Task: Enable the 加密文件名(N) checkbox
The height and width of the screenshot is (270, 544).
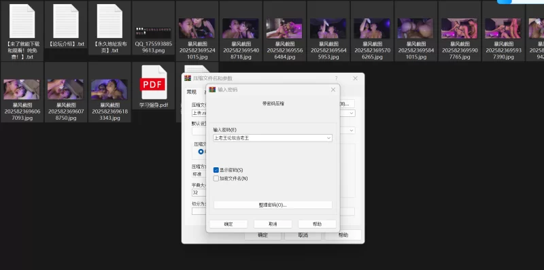Action: click(x=216, y=178)
